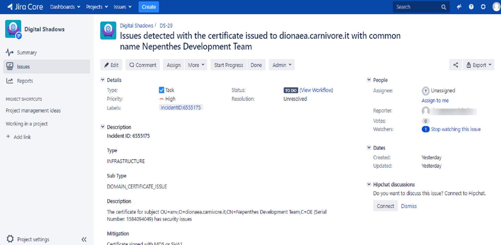Viewport: 501px width, 245px height.
Task: Open Working in a project shortcut
Action: coord(27,124)
